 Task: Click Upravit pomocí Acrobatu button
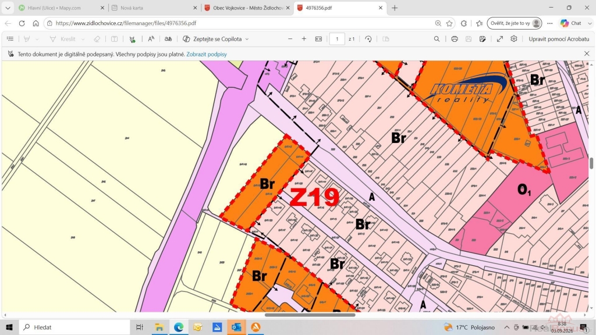click(559, 39)
